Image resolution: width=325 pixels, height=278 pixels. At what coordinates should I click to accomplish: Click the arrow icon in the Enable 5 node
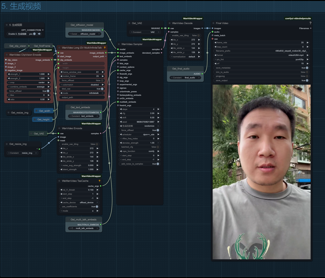[x=39, y=34]
